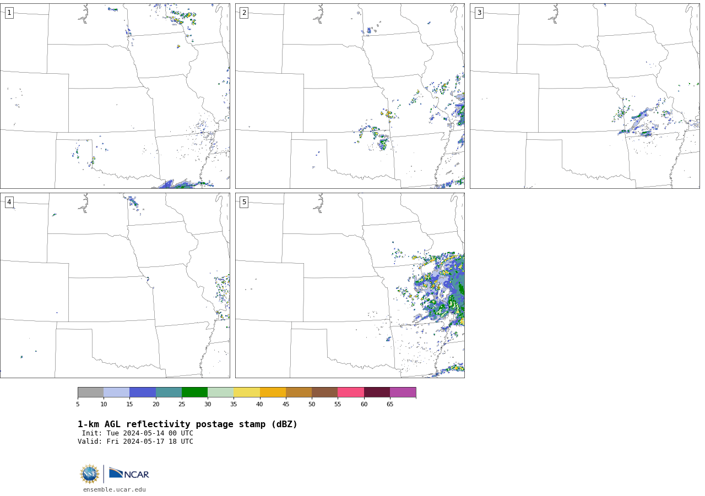Click the maroon 60-65 dBZ swatch
Screen dimensions: 705x496
tap(377, 393)
